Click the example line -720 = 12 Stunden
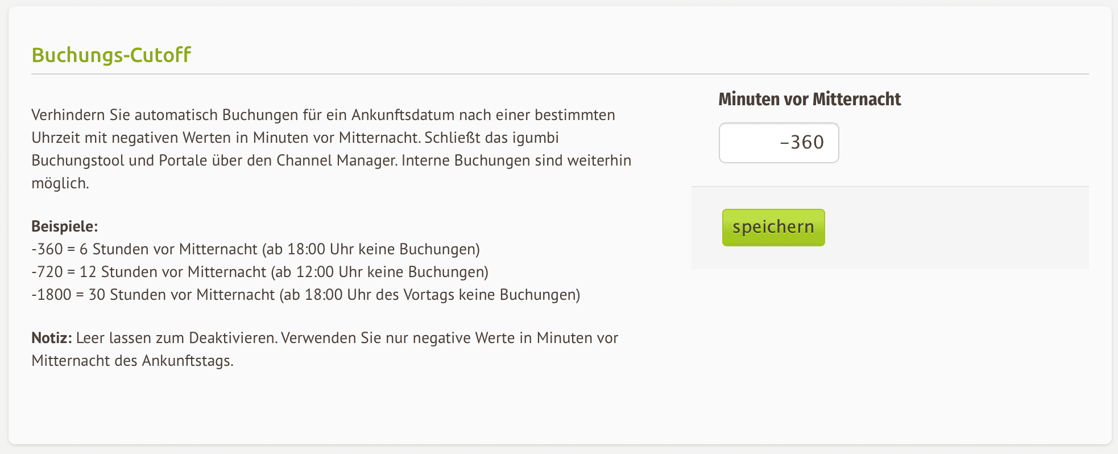 [x=259, y=272]
